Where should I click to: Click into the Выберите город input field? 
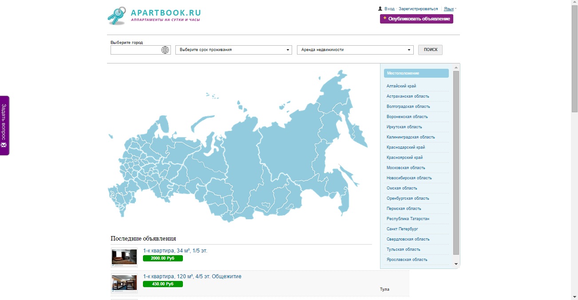pyautogui.click(x=135, y=50)
